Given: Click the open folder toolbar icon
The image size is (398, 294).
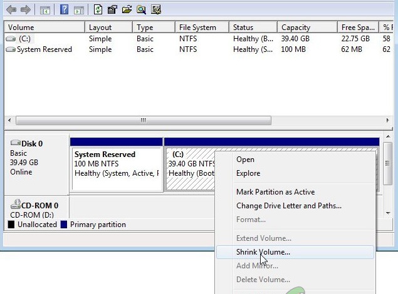Looking at the screenshot, I should pos(127,9).
